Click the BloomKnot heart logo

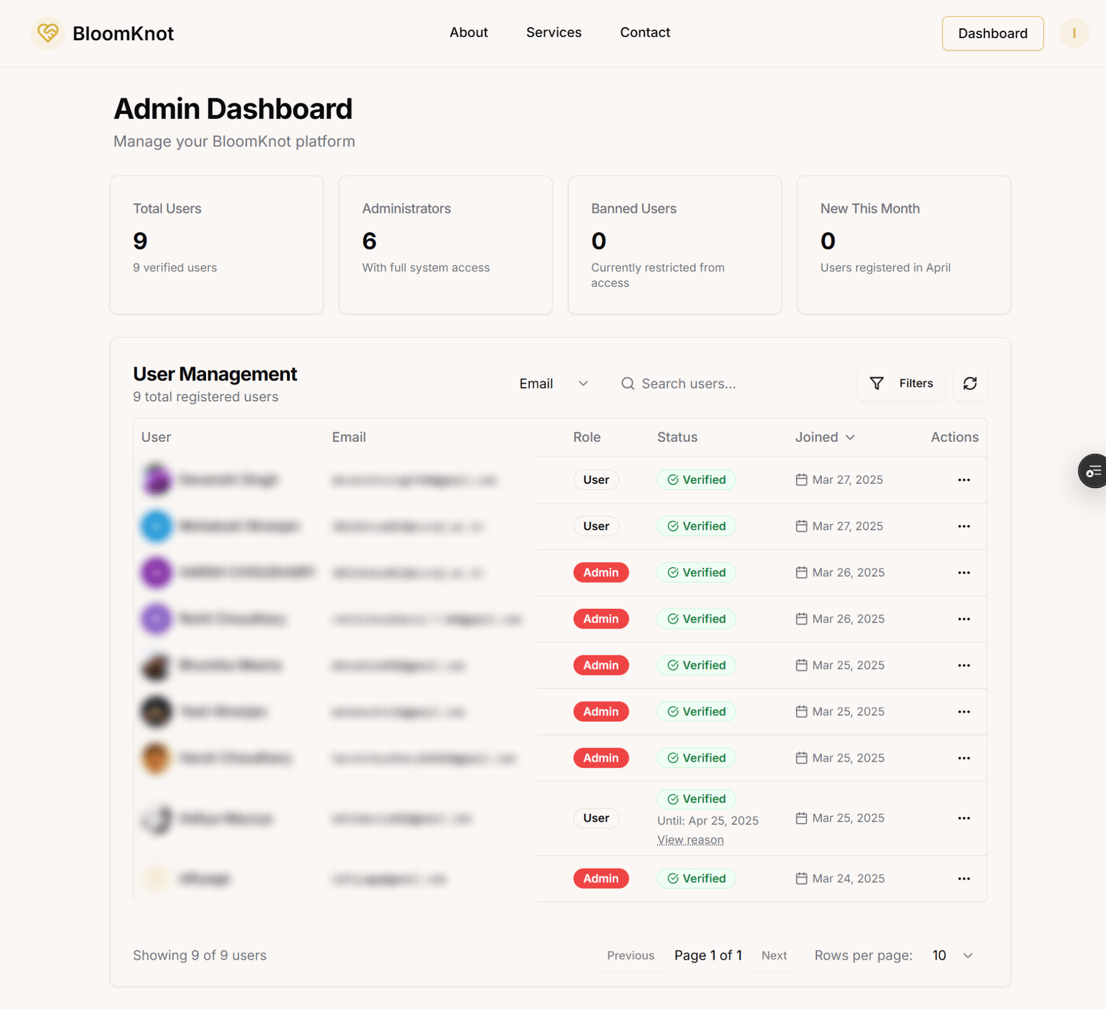pos(48,33)
